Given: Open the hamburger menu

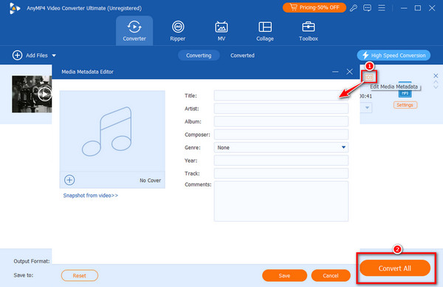Looking at the screenshot, I should 382,7.
